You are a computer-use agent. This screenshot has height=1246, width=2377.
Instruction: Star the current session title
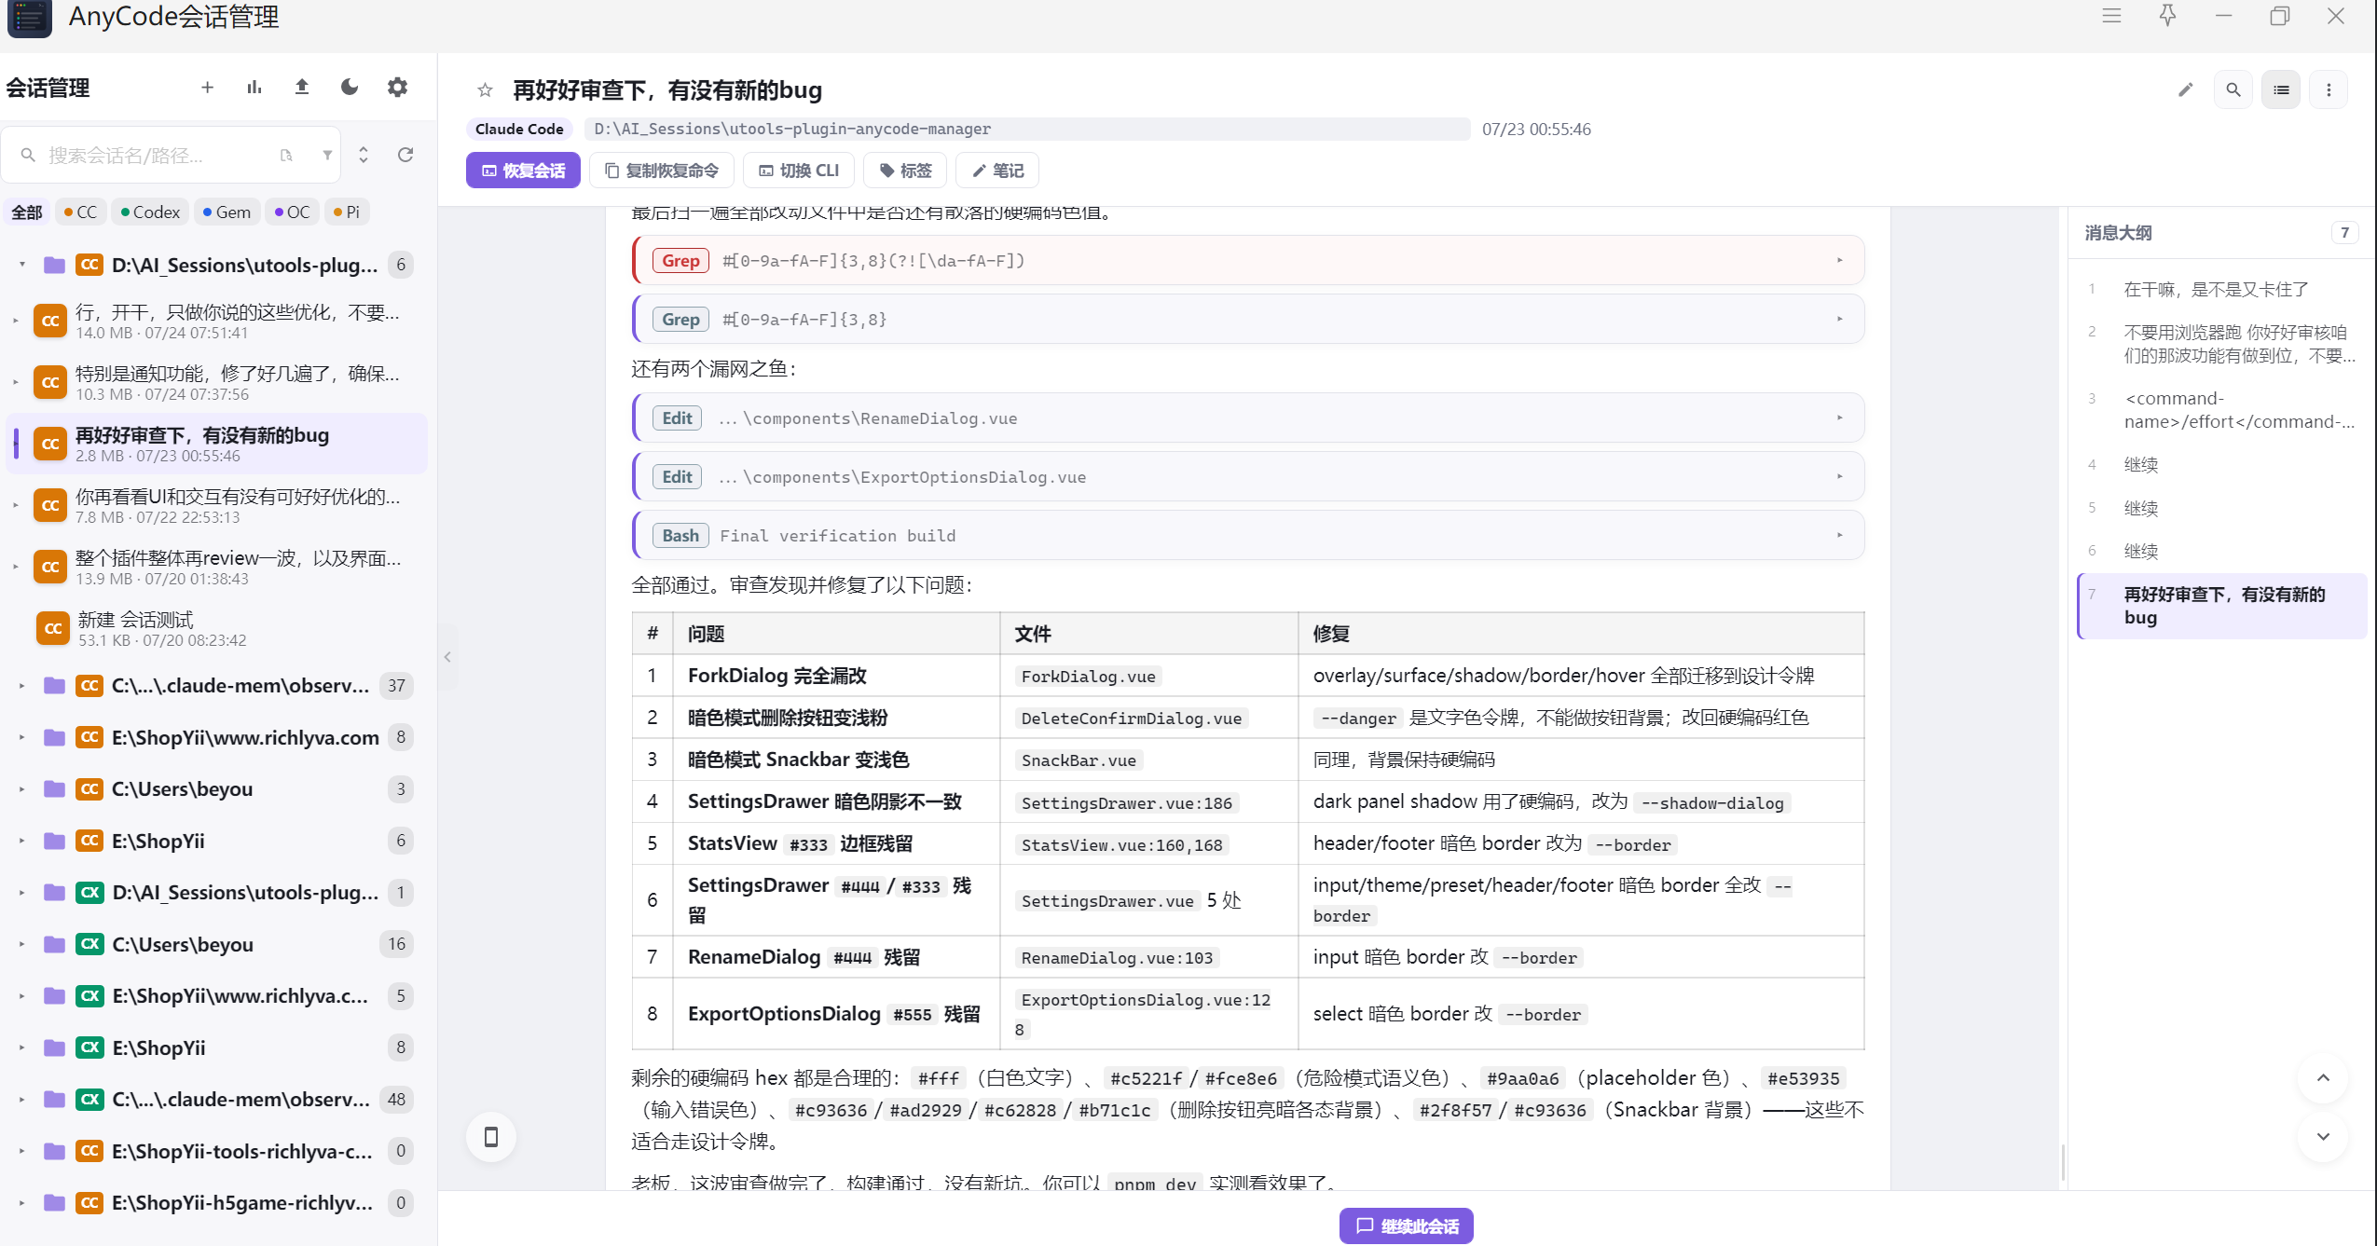point(485,90)
